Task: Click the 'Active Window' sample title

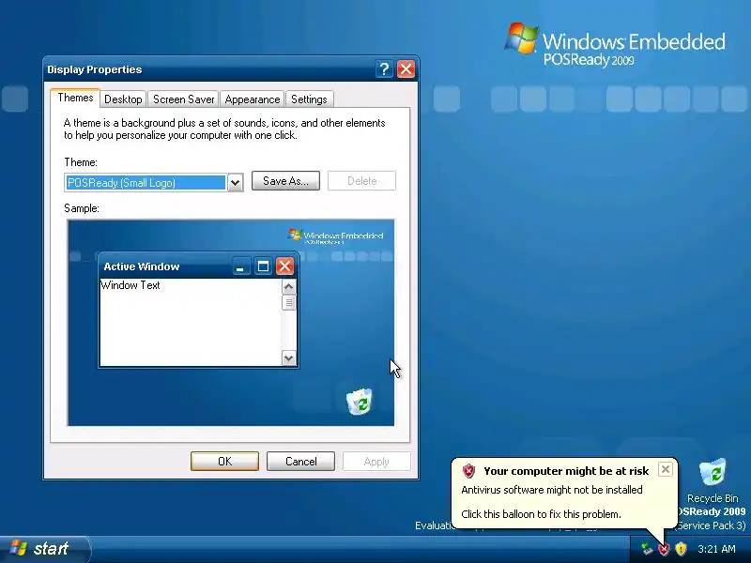Action: pos(142,266)
